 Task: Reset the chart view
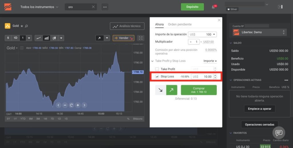tap(71, 105)
